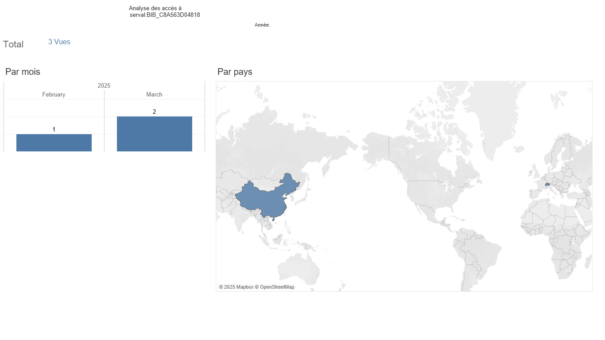Click the title 'Analyse des accès à'
The height and width of the screenshot is (340, 605).
tap(155, 8)
